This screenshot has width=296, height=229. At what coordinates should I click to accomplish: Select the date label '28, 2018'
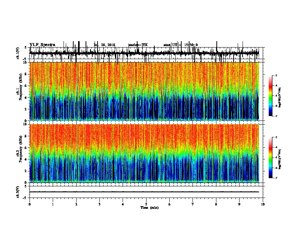coord(108,45)
